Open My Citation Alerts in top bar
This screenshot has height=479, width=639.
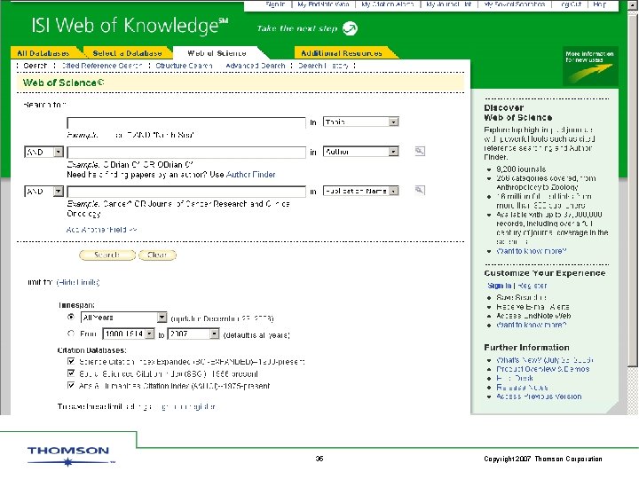click(388, 4)
